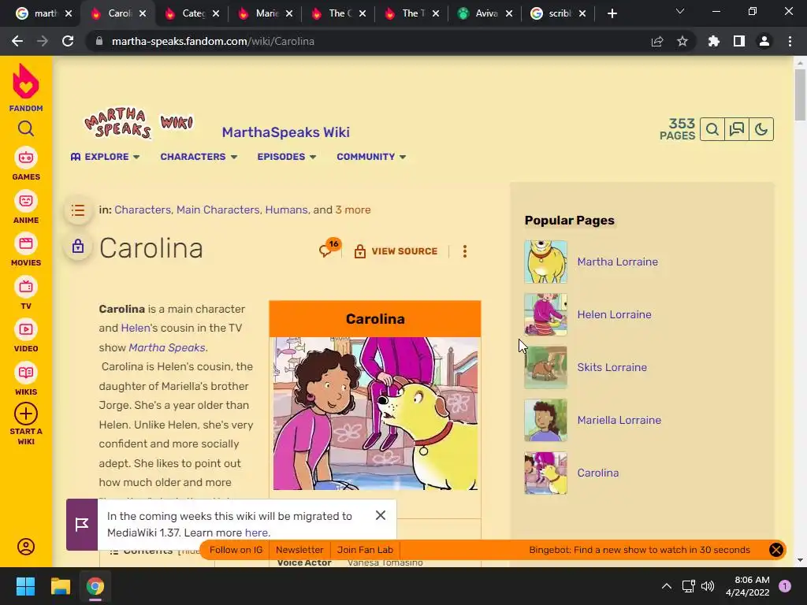807x605 pixels.
Task: Go back to previous page
Action: coord(17,41)
